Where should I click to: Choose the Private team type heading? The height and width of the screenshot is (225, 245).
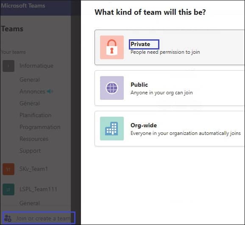click(140, 44)
